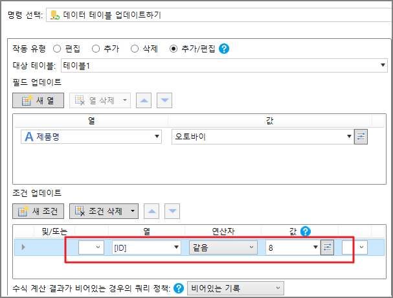Click the move down arrow in 조건 업데이트
Screen dimensions: 393x298
click(172, 211)
